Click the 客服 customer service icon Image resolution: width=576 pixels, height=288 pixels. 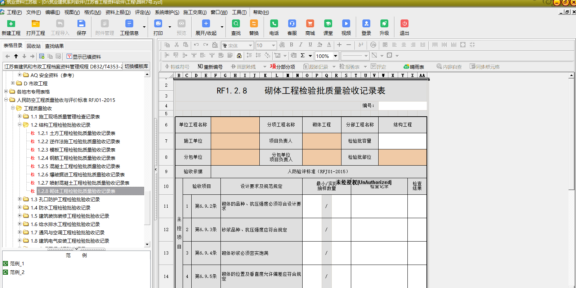click(x=292, y=24)
